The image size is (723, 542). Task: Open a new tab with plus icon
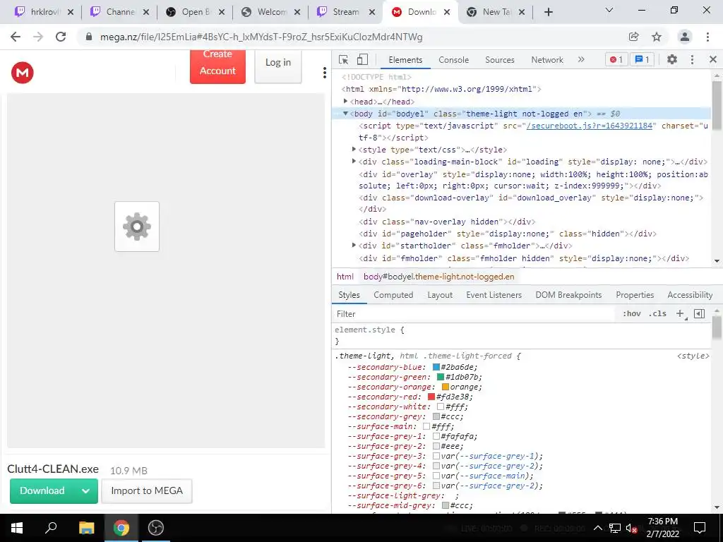click(548, 12)
